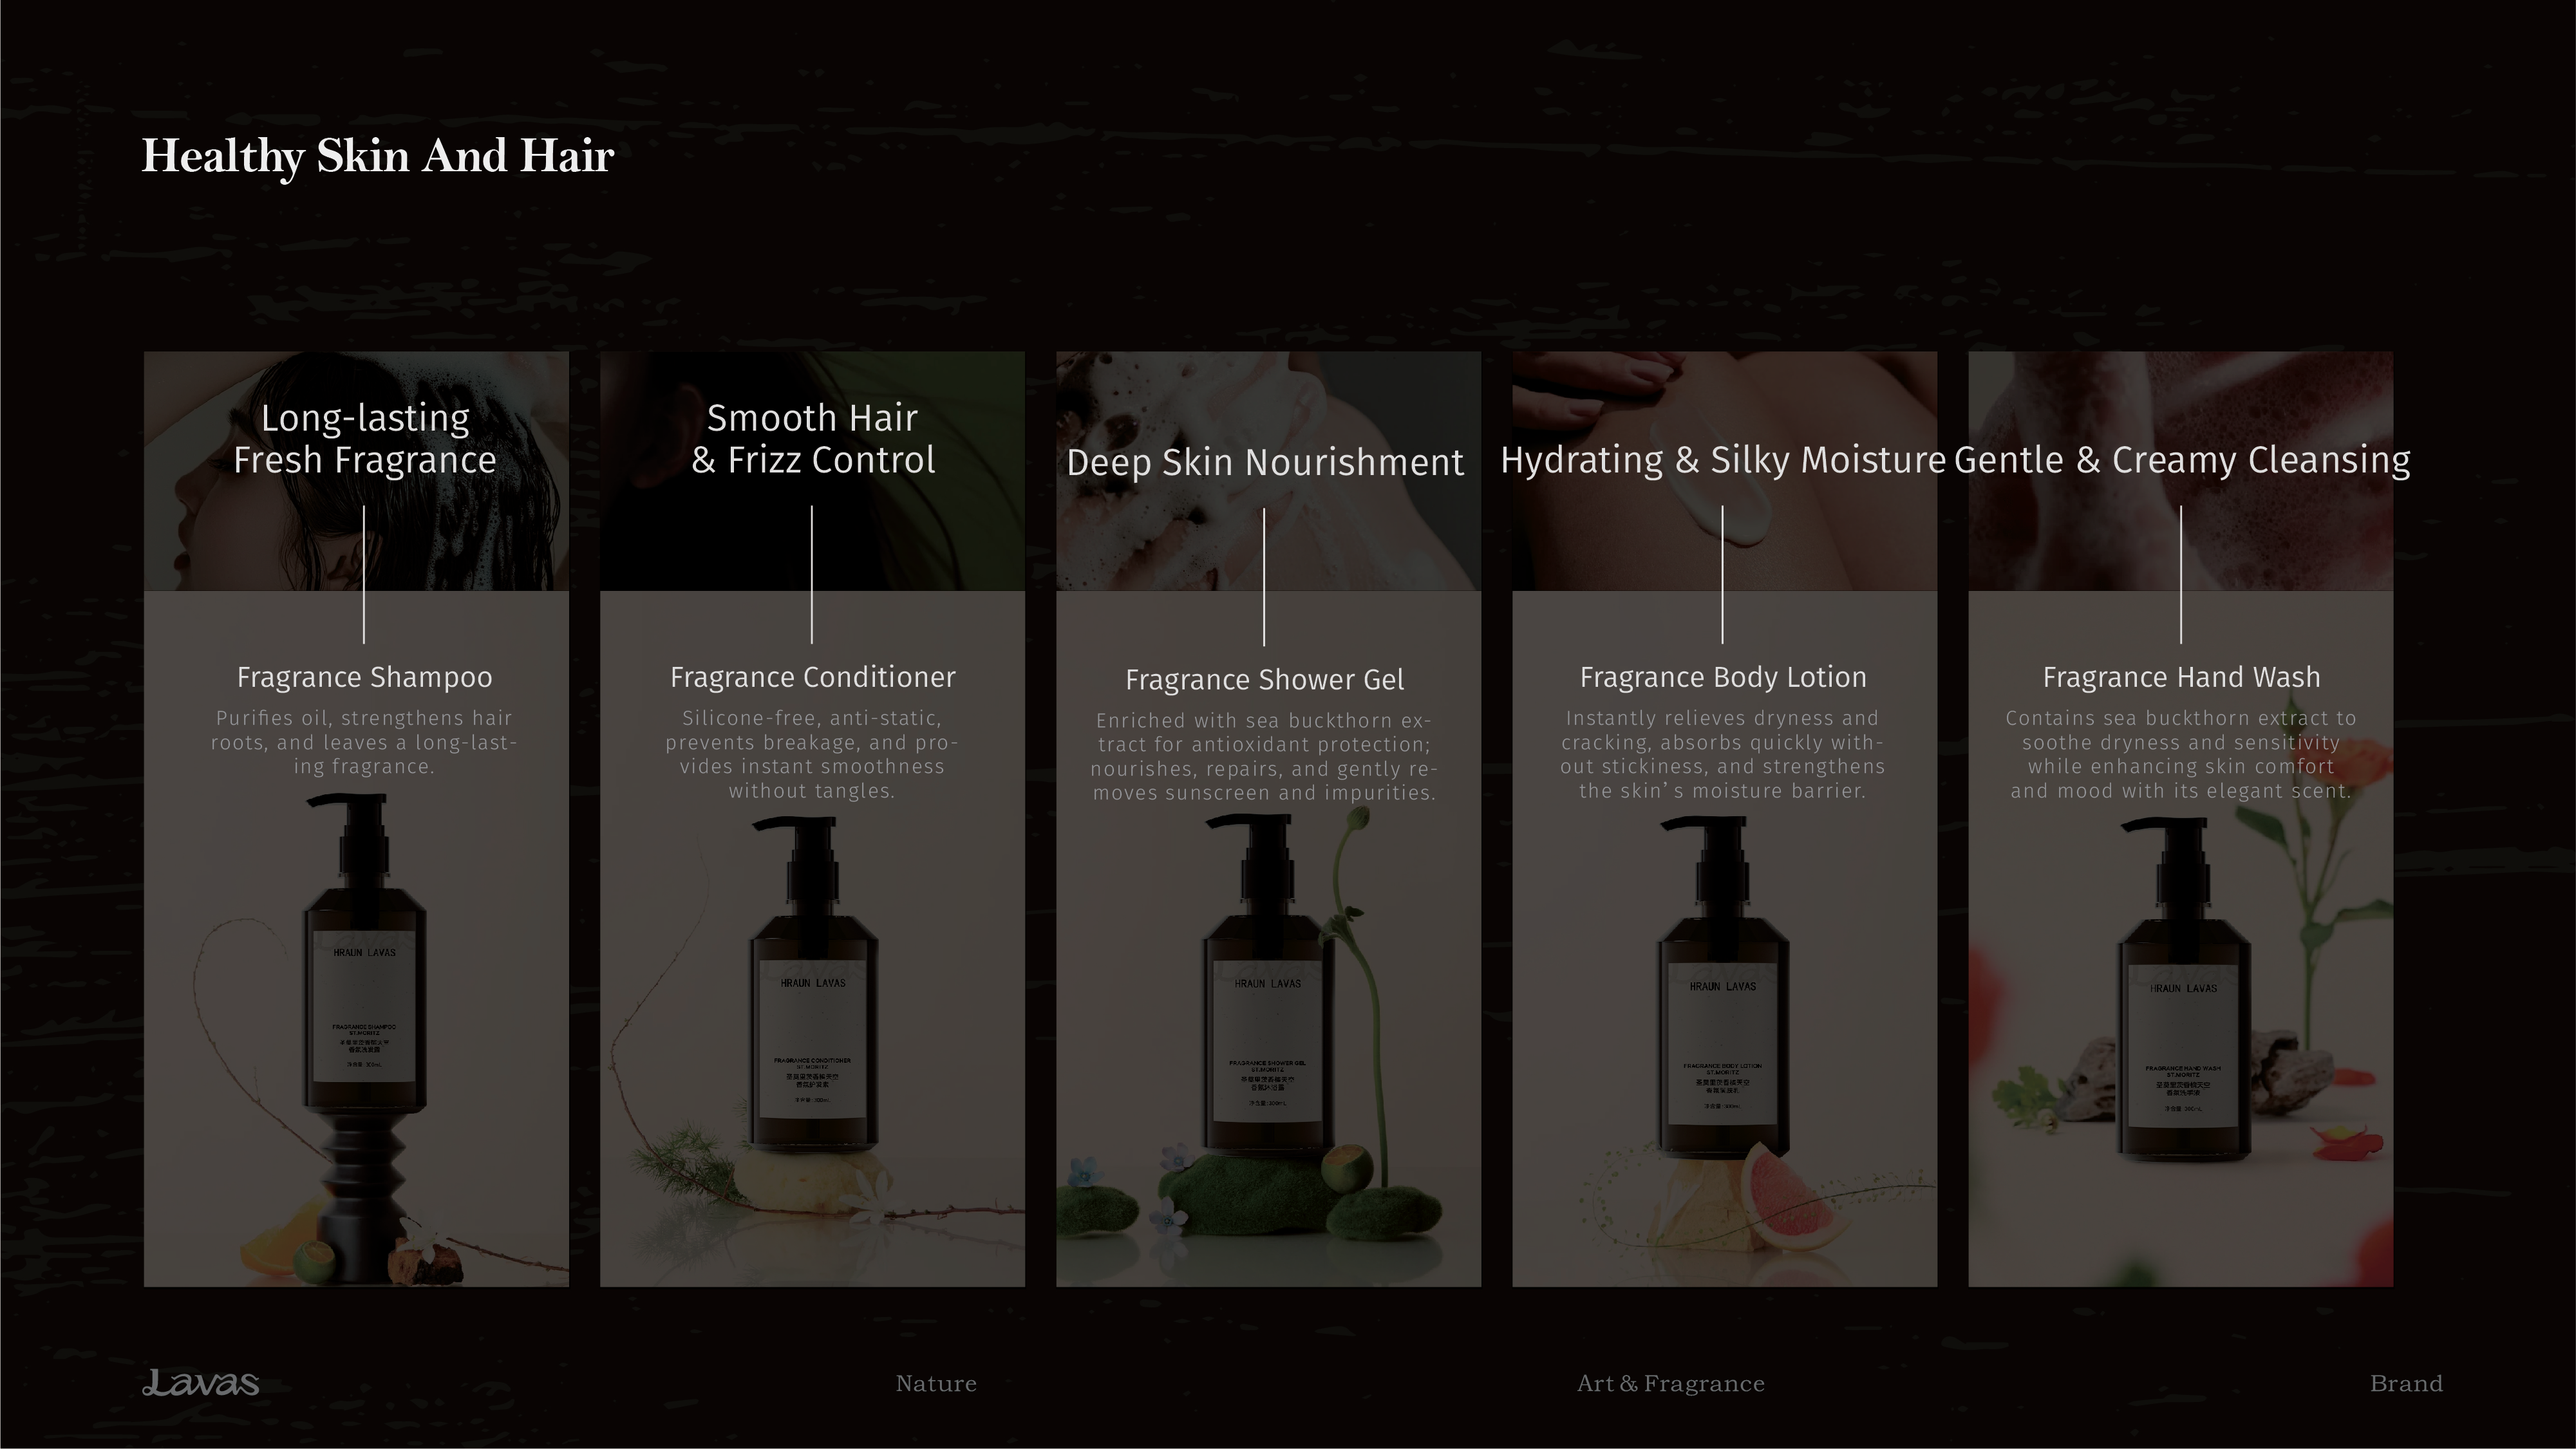The height and width of the screenshot is (1449, 2576).
Task: Click the Fragrance Shower Gel product name
Action: tap(1265, 680)
